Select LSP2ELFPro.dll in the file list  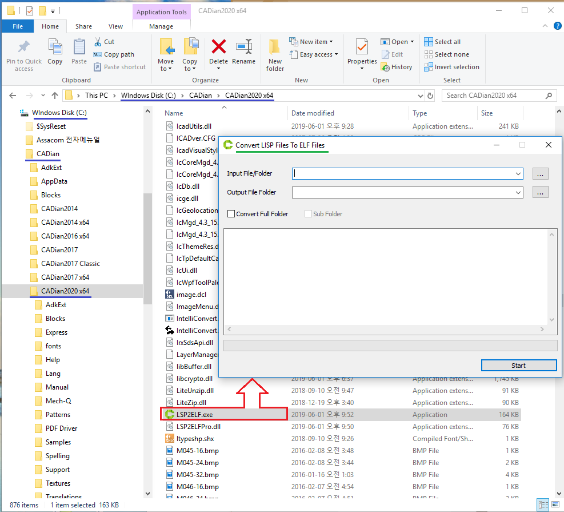[x=198, y=427]
